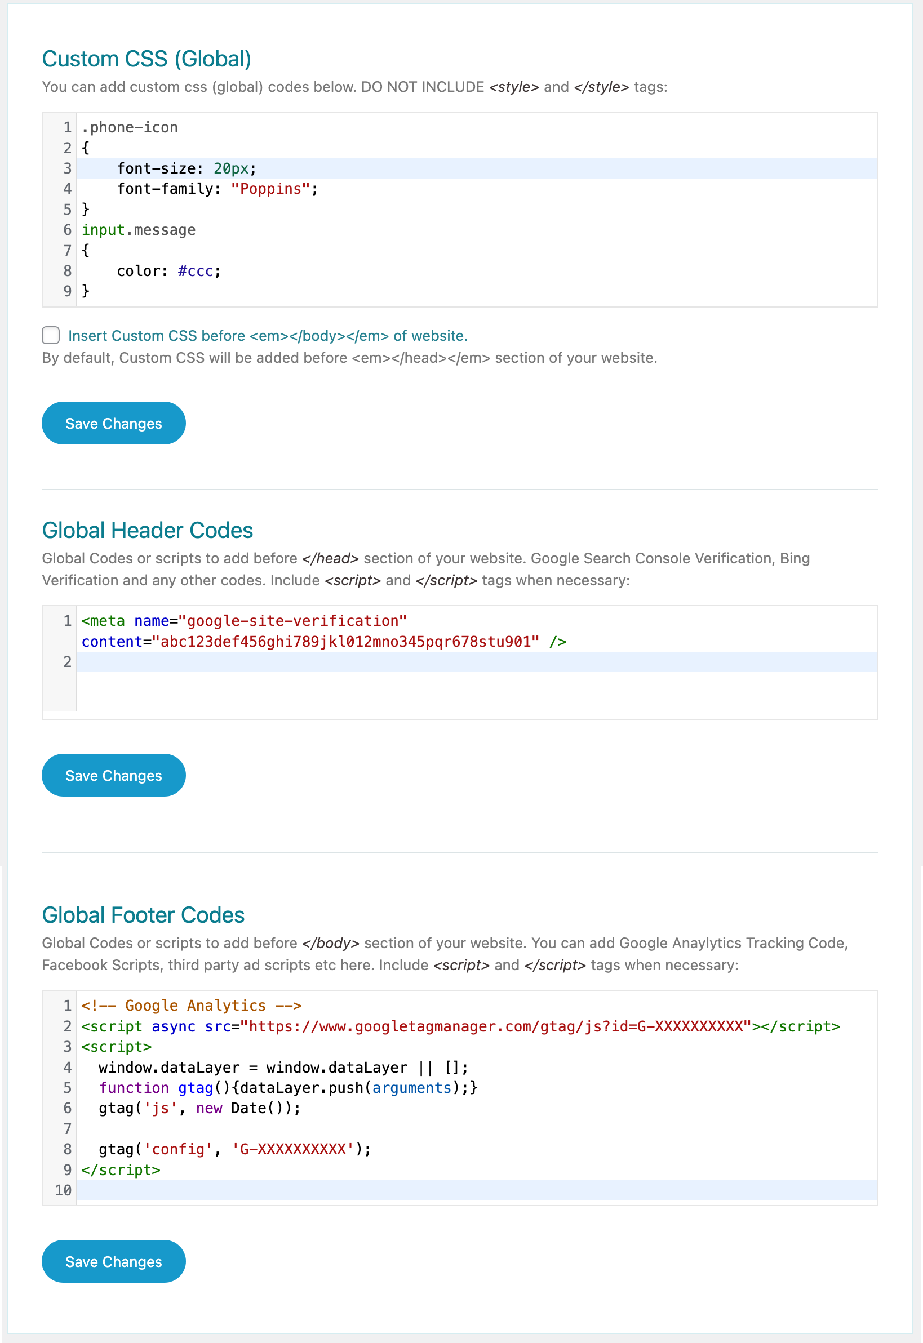Click line number 6 in Custom CSS gutter
This screenshot has height=1343, width=923.
pos(68,230)
